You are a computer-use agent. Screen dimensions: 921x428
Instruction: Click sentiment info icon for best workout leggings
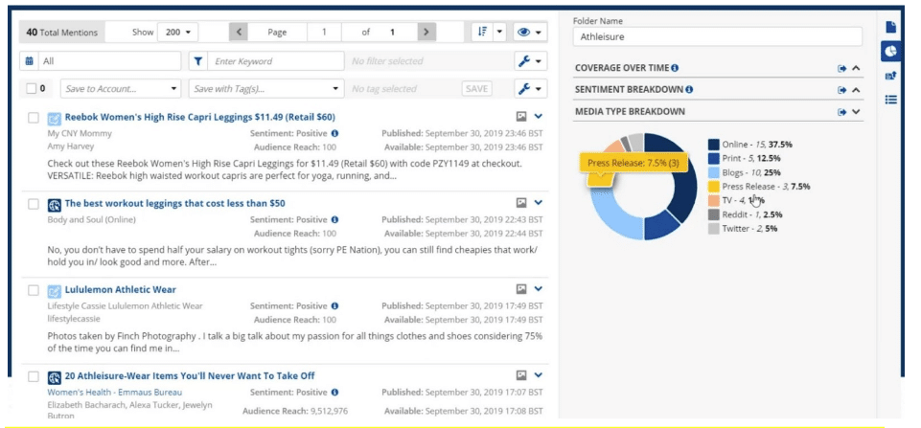[334, 219]
